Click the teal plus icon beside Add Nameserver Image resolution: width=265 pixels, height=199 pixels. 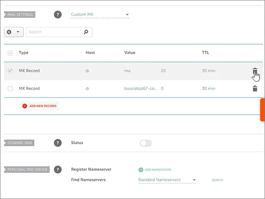pyautogui.click(x=140, y=169)
